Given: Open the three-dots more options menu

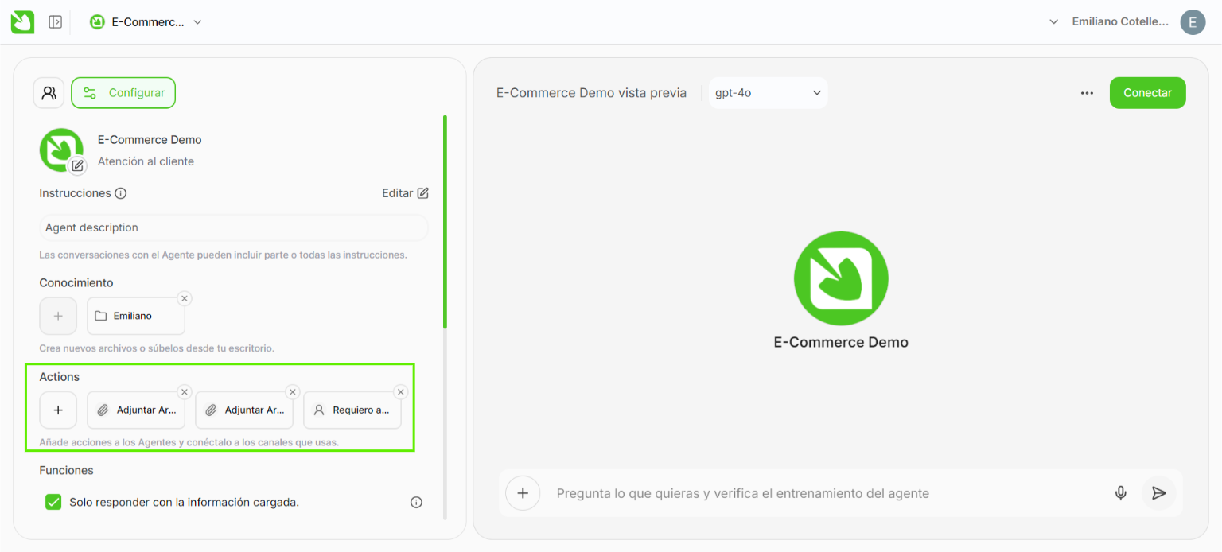Looking at the screenshot, I should [x=1087, y=93].
